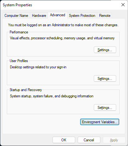Close the System Properties window
The width and height of the screenshot is (128, 146).
click(x=123, y=5)
